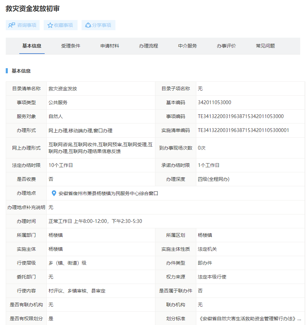Screen dimensions: 308x325
Task: Click the 咨询事项 consultation people icon
Action: tap(12, 25)
